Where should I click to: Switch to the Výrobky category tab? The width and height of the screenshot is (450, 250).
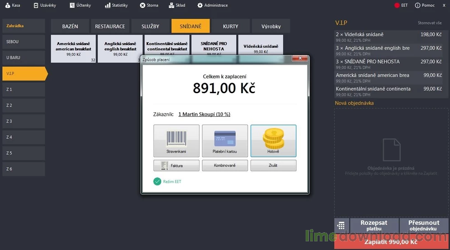coord(271,26)
